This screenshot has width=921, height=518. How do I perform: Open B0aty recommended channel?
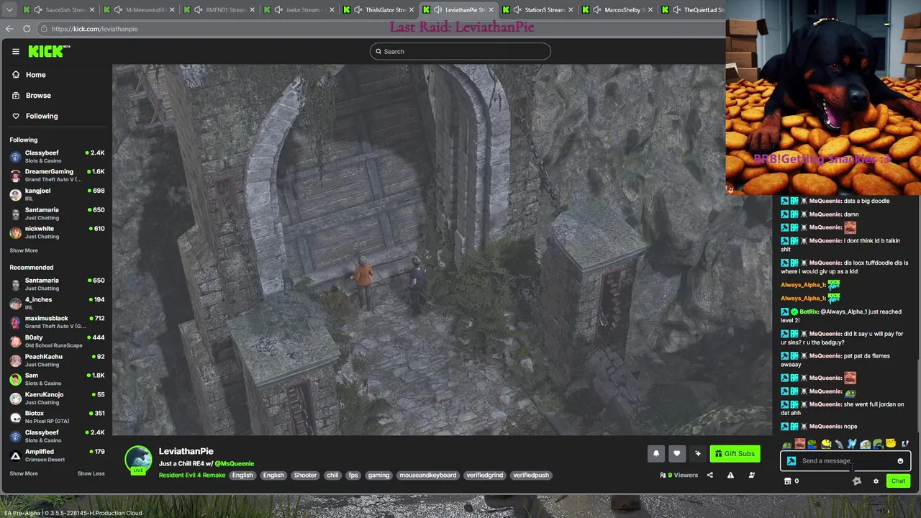coord(57,341)
